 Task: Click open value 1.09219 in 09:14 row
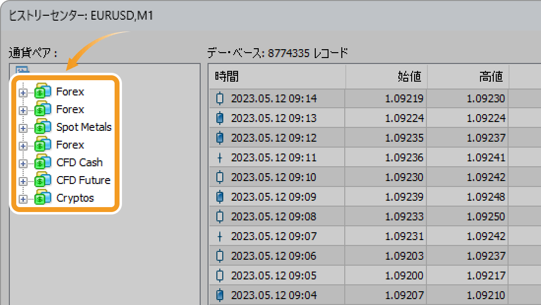[x=404, y=99]
